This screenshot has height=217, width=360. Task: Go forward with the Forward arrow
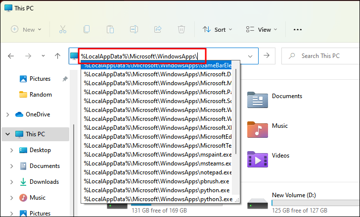point(28,56)
